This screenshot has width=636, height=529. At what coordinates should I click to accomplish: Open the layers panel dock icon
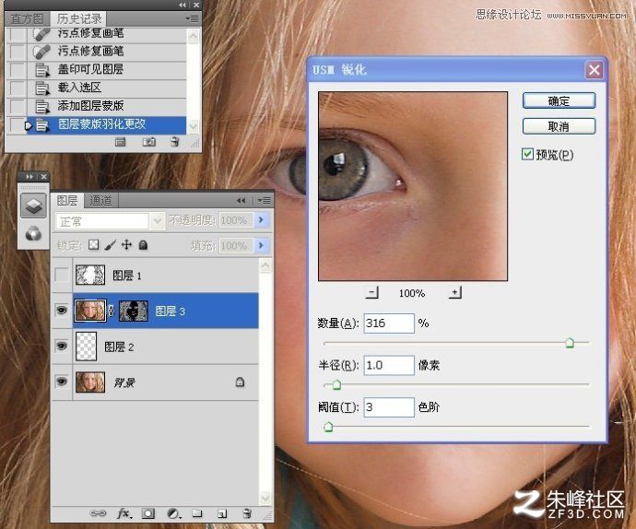33,206
